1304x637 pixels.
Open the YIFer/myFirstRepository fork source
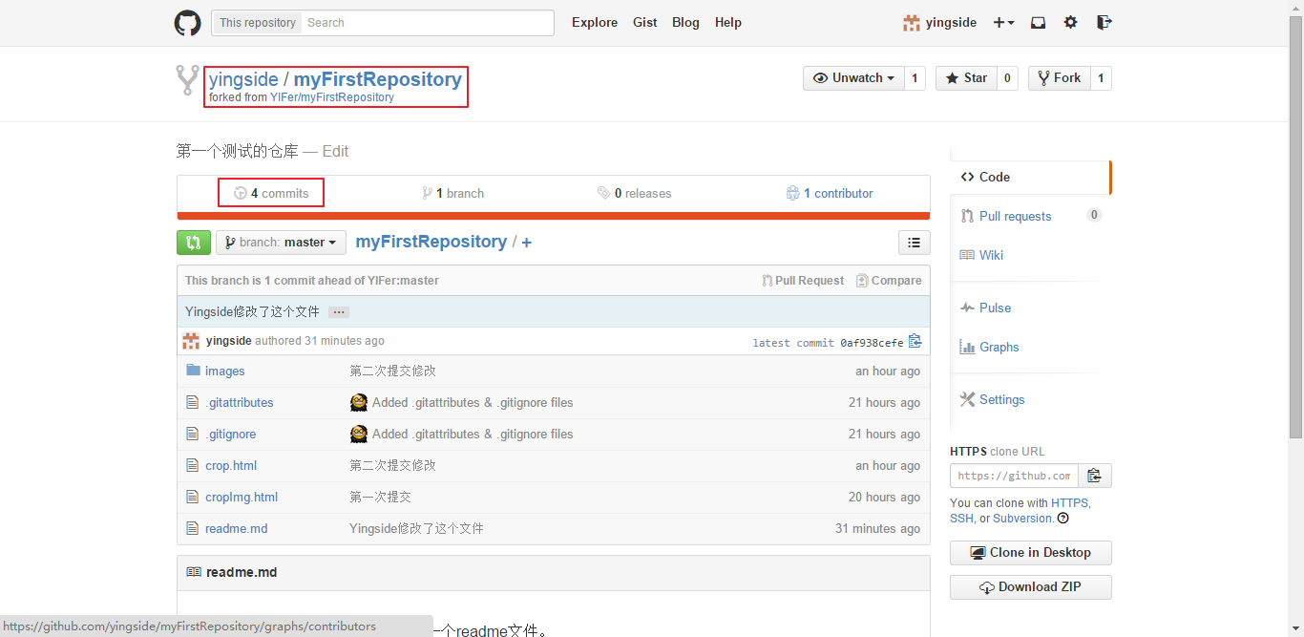tap(332, 97)
